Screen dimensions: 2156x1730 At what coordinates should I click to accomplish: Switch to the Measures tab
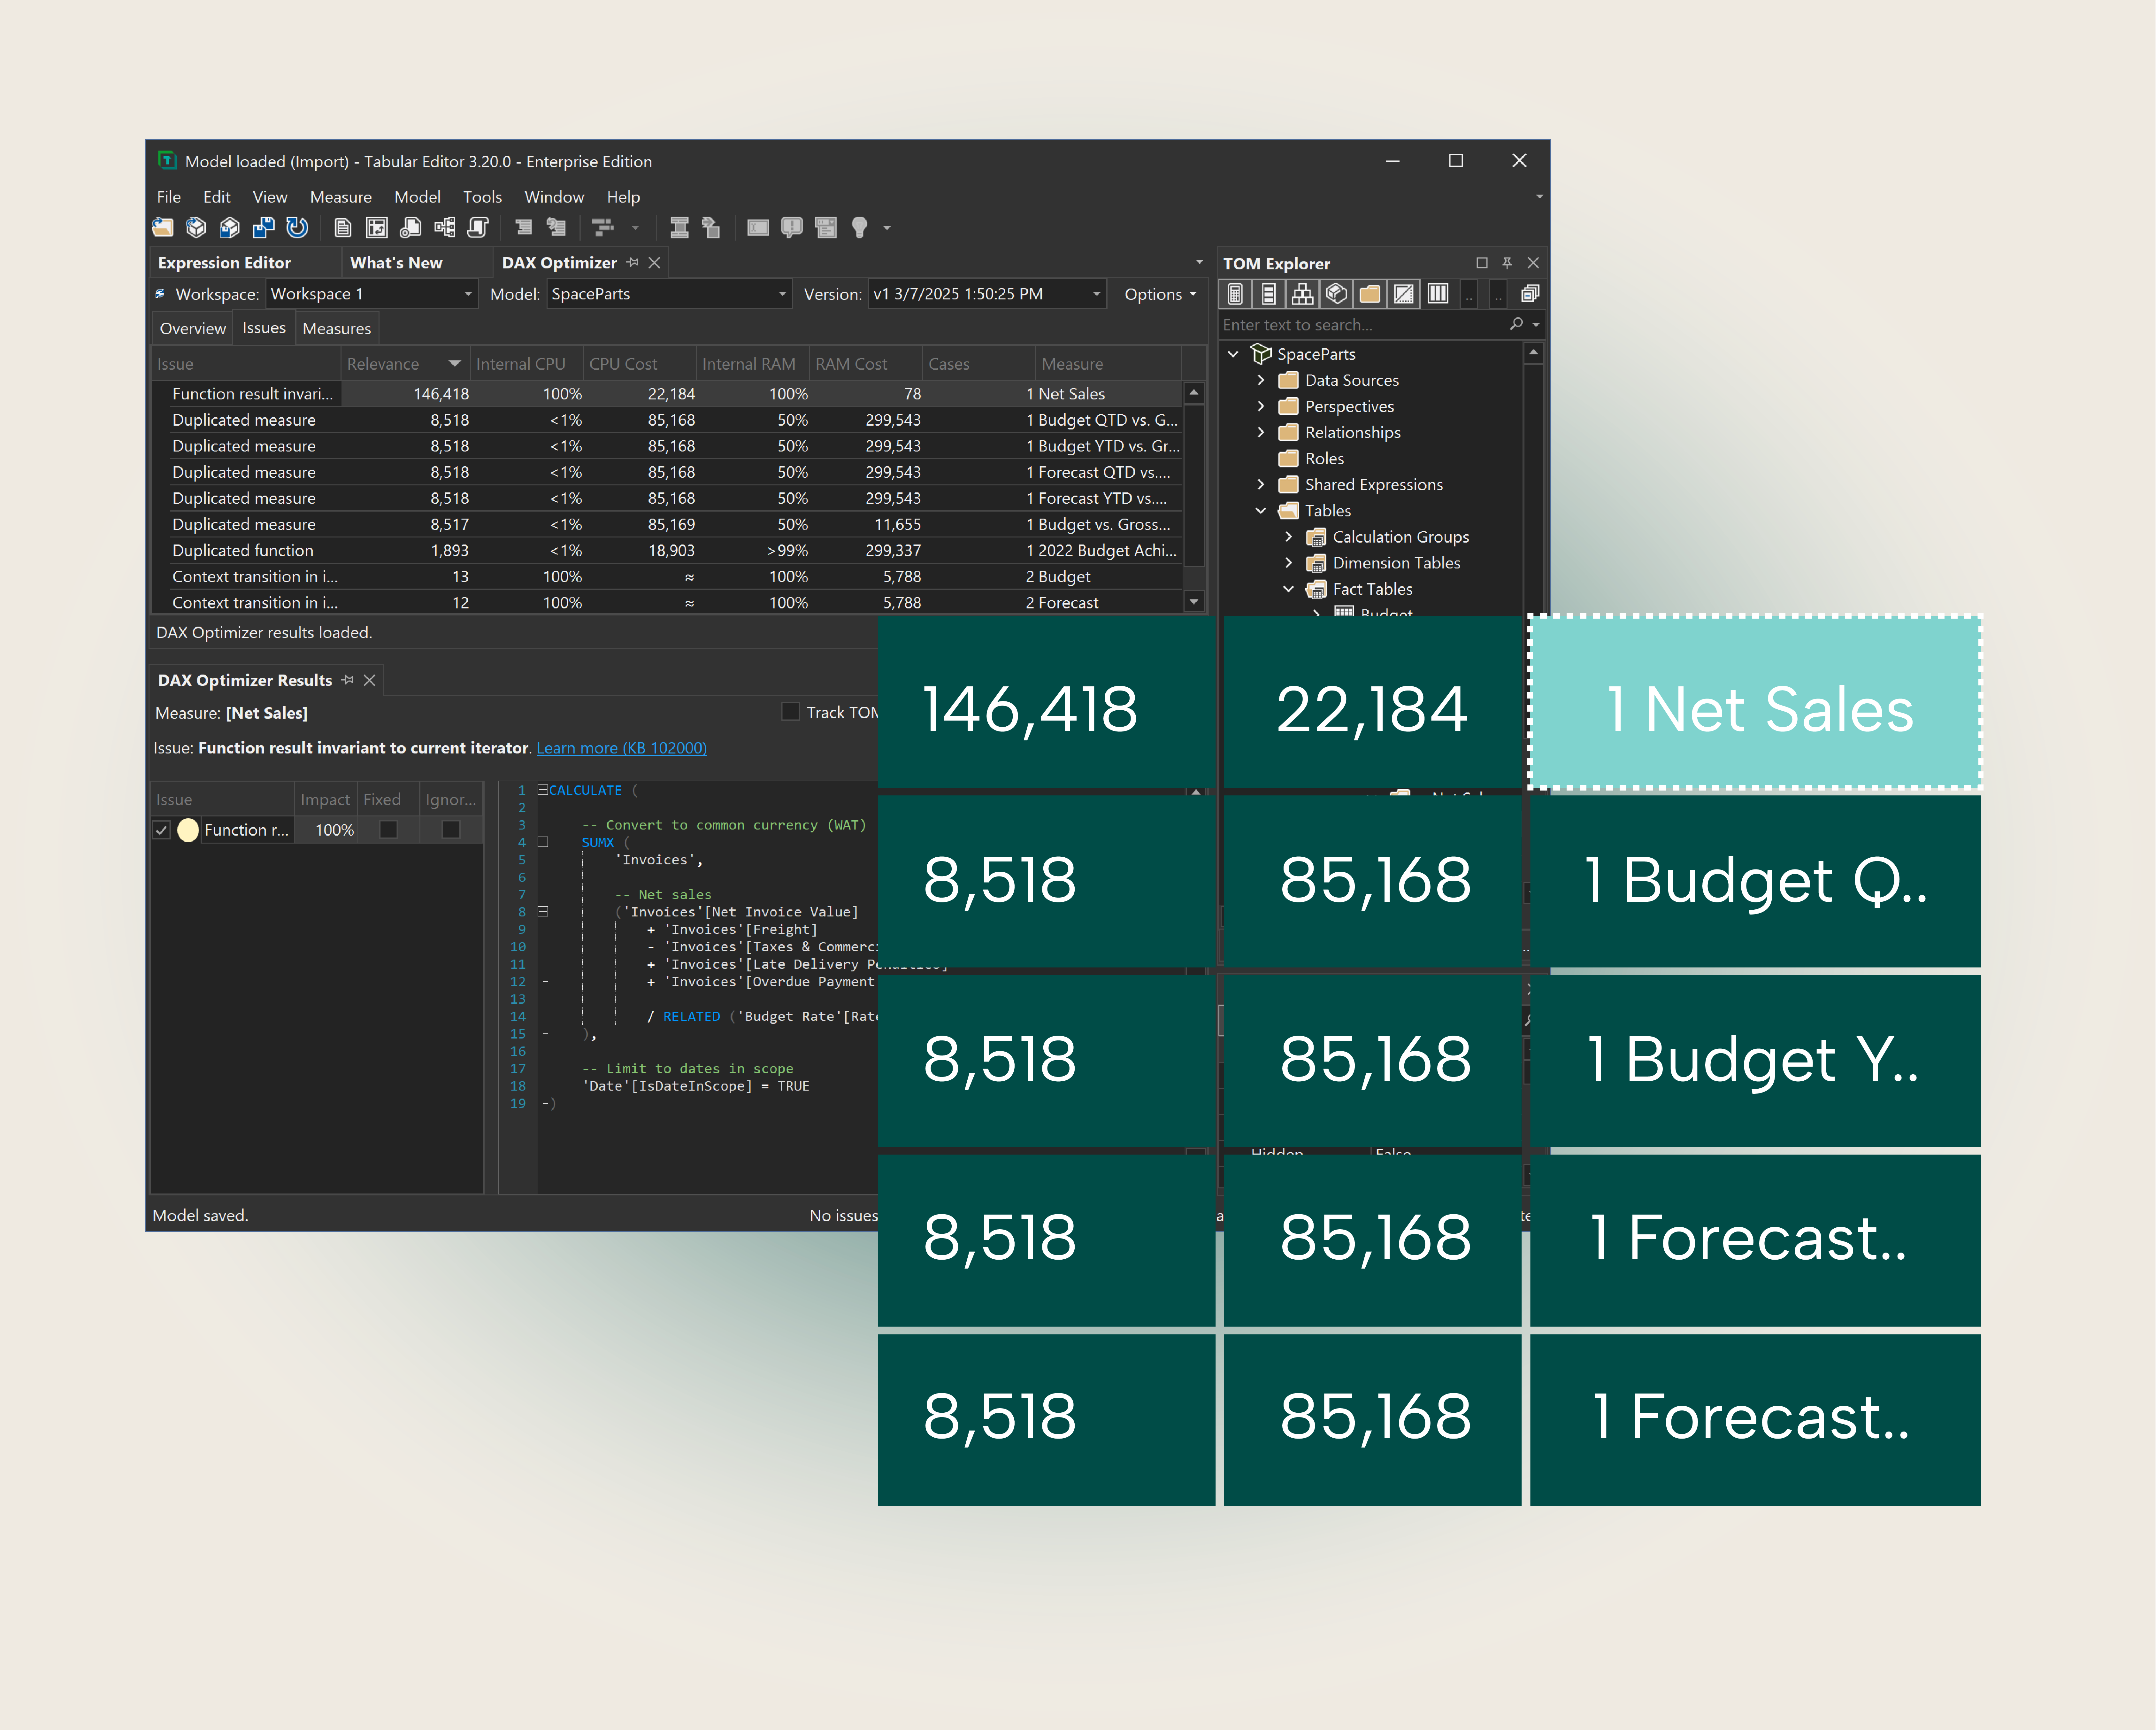point(337,328)
